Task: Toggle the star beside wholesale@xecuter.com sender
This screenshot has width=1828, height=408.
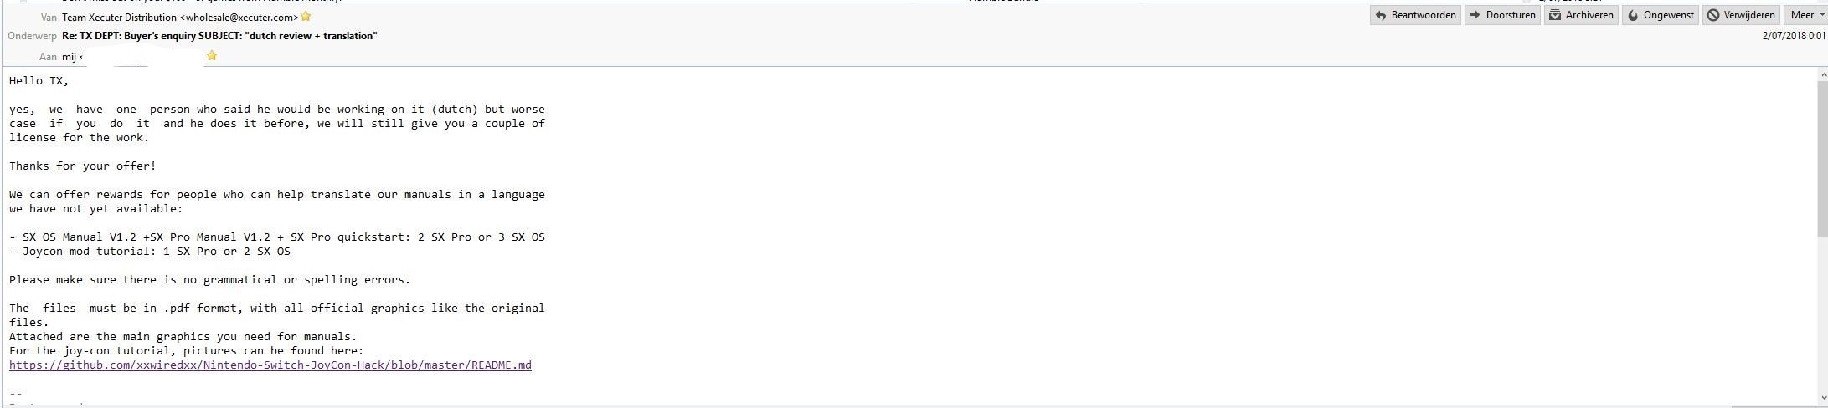Action: (x=306, y=17)
